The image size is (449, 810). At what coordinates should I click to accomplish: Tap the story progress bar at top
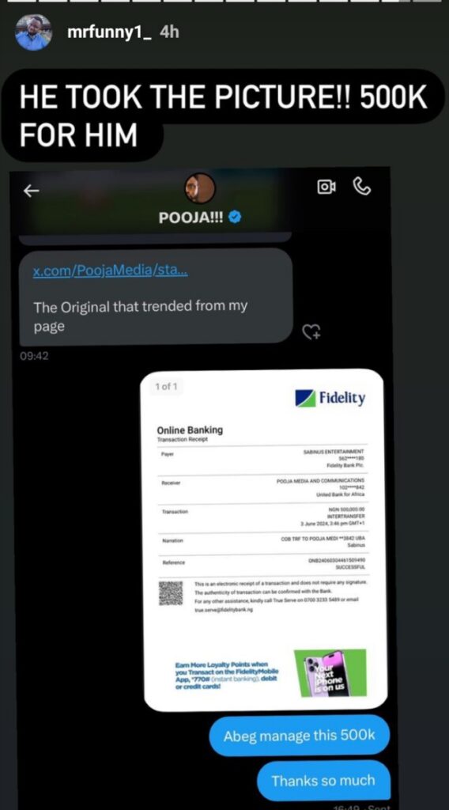224,1
